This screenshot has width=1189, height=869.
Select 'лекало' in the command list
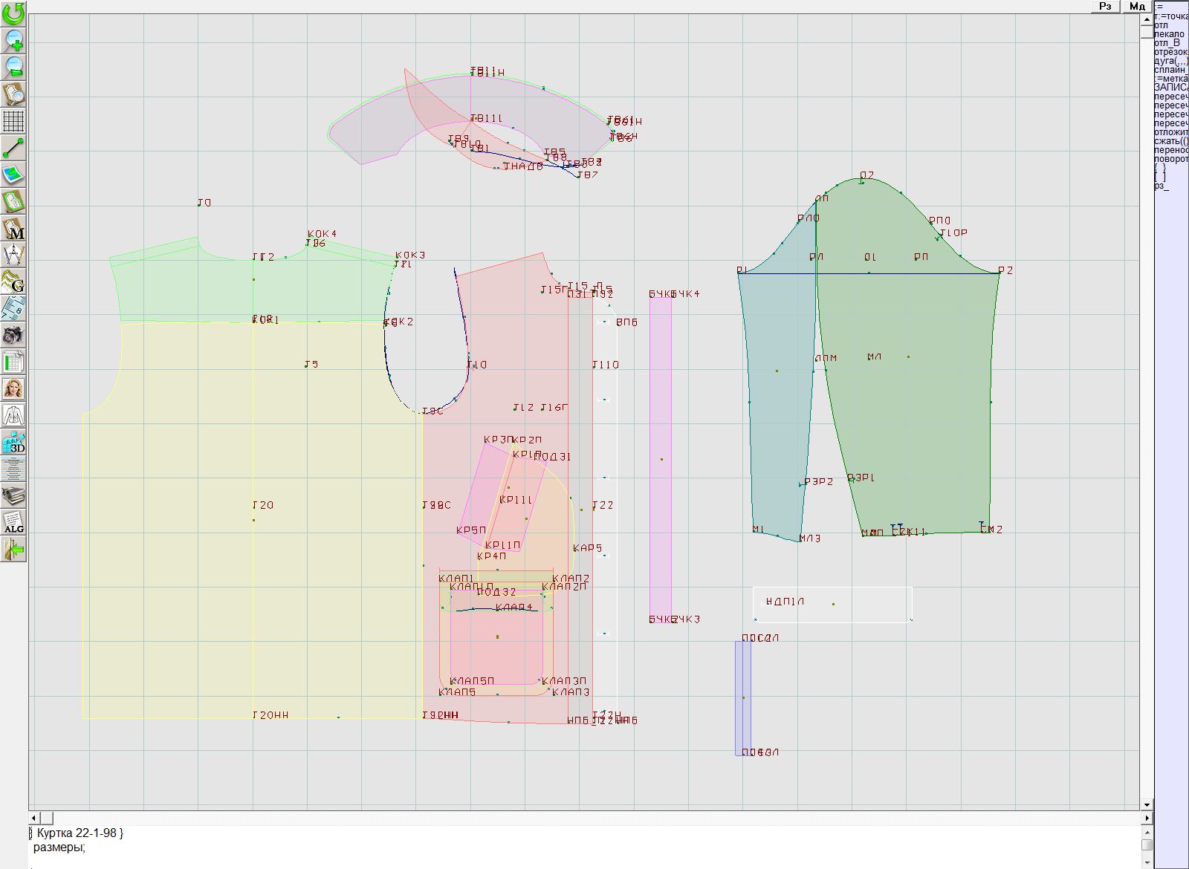click(1170, 34)
